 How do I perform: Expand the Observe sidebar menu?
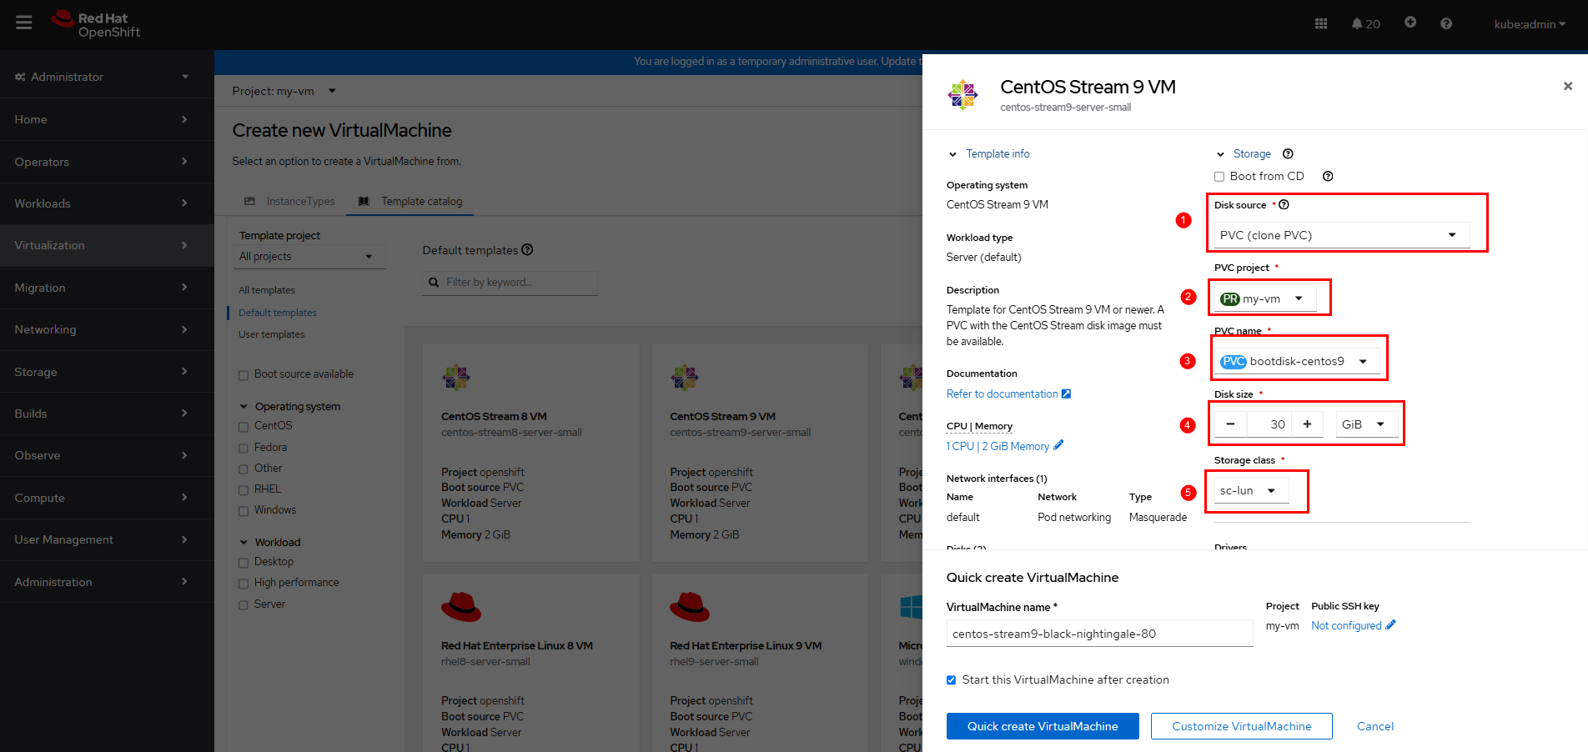pyautogui.click(x=107, y=455)
